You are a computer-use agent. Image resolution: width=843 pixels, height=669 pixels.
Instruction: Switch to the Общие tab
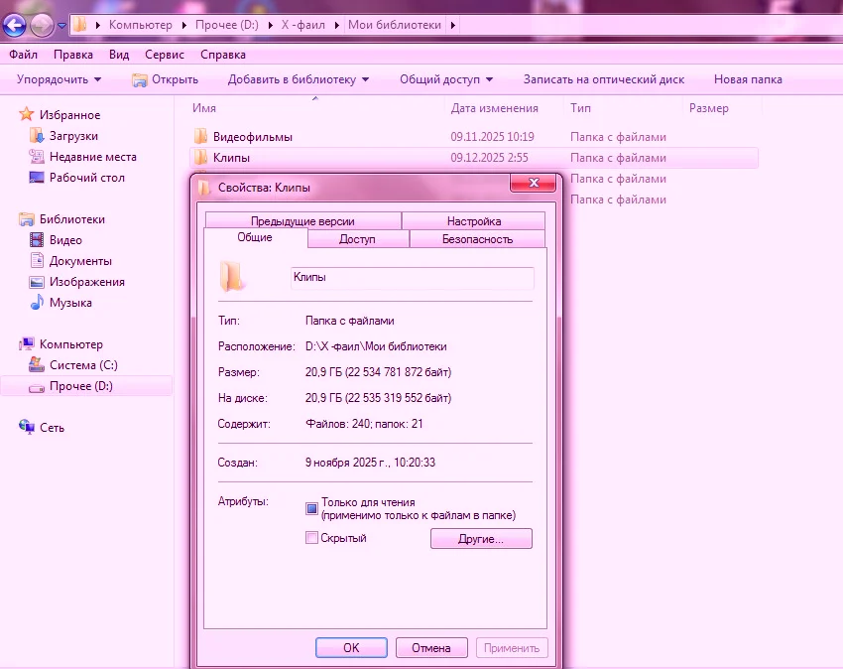255,237
